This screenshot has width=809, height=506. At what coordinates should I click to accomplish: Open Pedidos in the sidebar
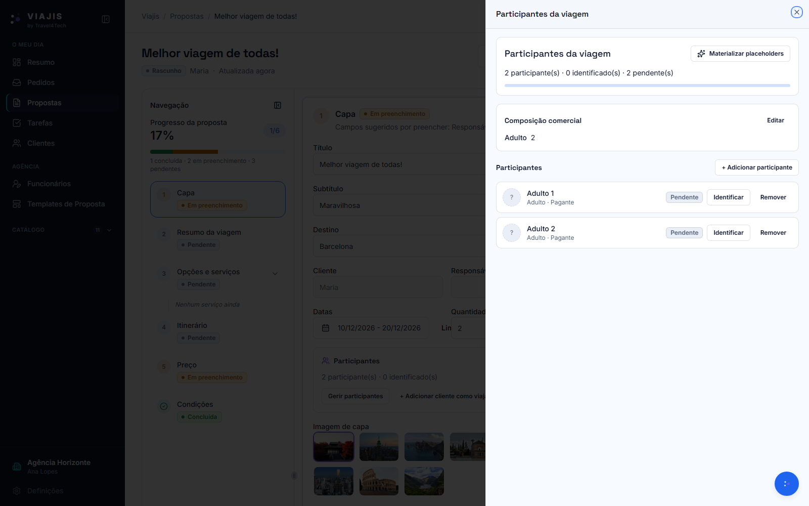click(x=62, y=82)
